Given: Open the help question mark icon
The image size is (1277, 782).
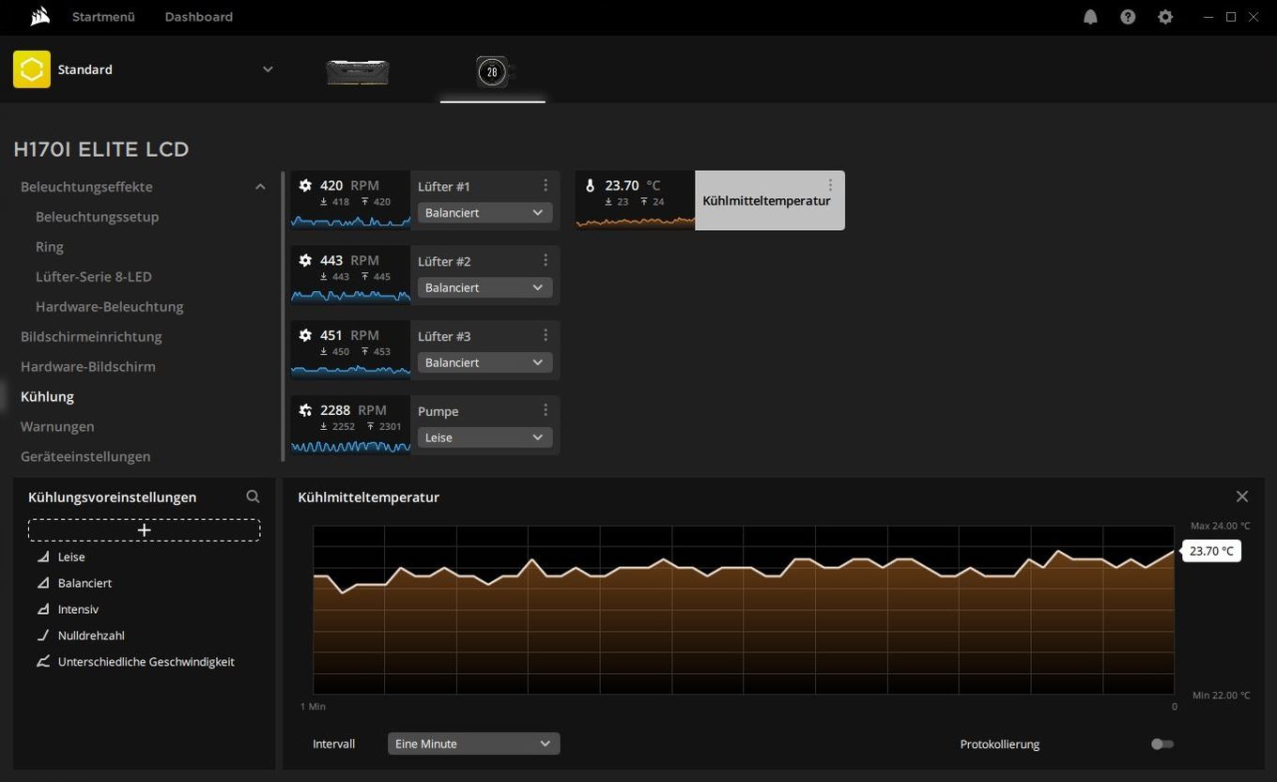Looking at the screenshot, I should (1128, 17).
